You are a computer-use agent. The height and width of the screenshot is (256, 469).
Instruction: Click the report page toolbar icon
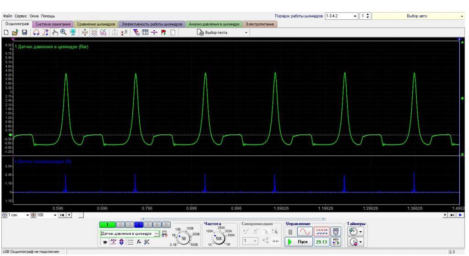pyautogui.click(x=173, y=33)
